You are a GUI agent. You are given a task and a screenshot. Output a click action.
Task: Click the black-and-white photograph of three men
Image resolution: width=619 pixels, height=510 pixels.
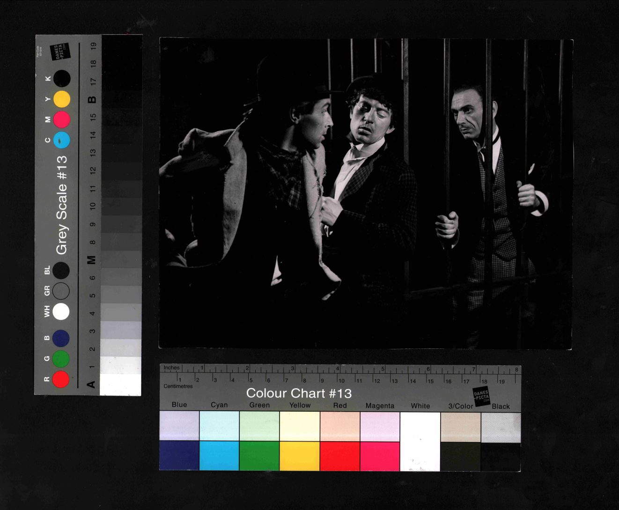pyautogui.click(x=365, y=193)
